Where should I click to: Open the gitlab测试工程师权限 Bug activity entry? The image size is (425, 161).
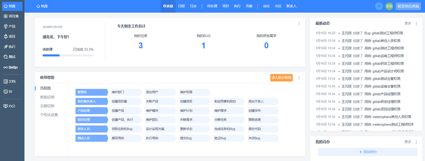click(388, 33)
